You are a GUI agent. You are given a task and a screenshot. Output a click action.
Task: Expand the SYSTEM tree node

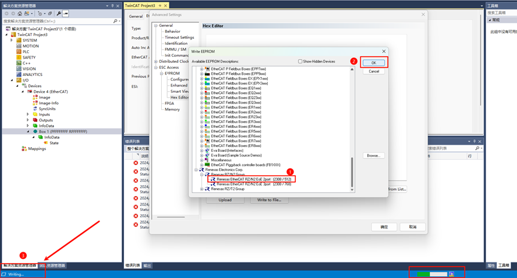coord(12,40)
